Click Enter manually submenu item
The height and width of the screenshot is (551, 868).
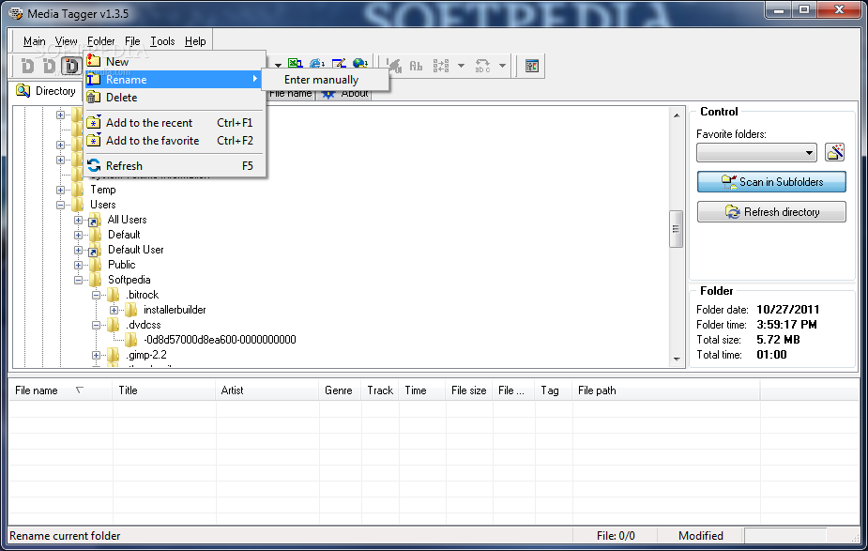pos(325,80)
